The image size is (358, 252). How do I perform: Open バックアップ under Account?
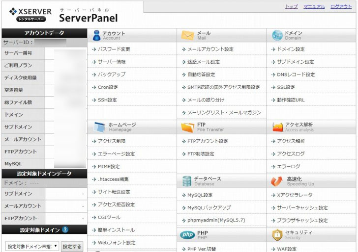pyautogui.click(x=112, y=74)
